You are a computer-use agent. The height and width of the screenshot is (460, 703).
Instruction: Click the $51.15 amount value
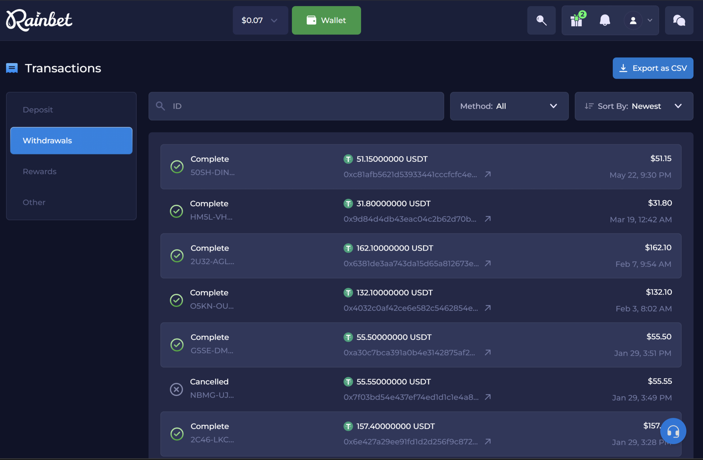[661, 159]
